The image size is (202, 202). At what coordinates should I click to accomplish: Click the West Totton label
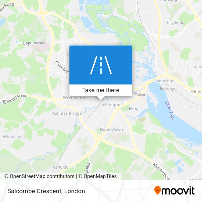coord(75,98)
